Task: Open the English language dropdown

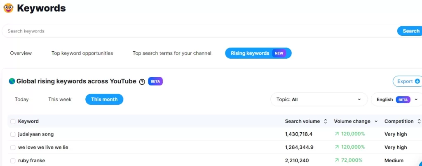Action: click(x=396, y=99)
